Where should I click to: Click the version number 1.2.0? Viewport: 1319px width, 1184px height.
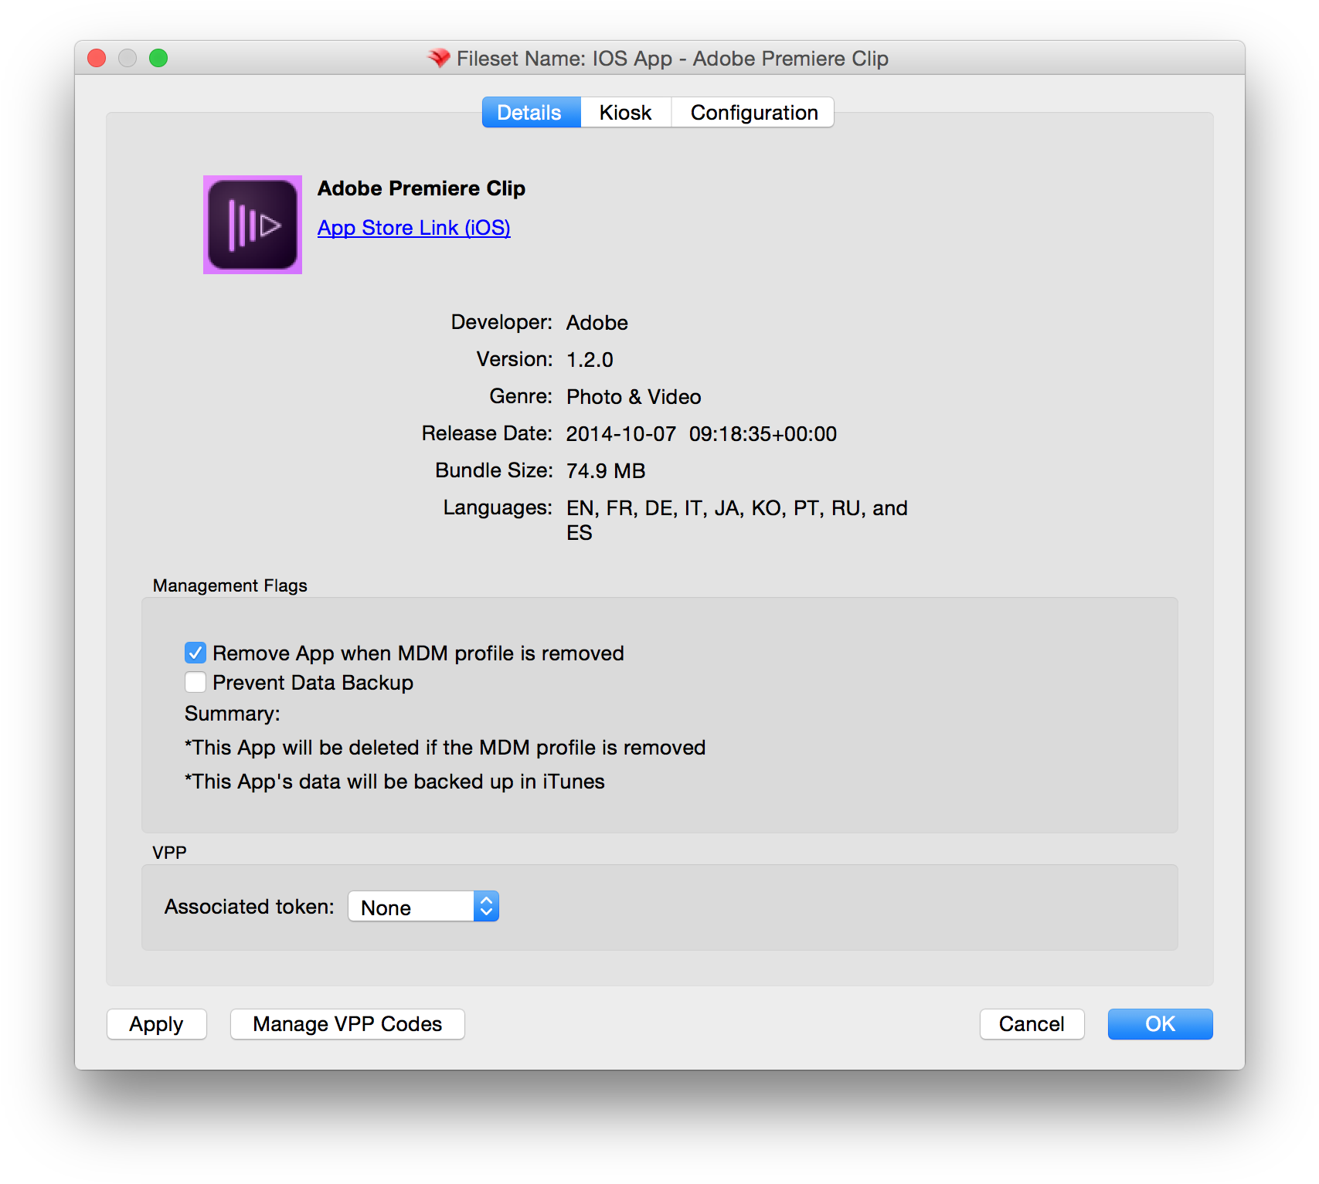tap(590, 360)
